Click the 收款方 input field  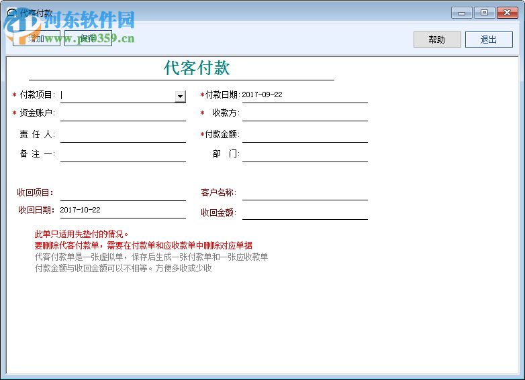(x=305, y=114)
